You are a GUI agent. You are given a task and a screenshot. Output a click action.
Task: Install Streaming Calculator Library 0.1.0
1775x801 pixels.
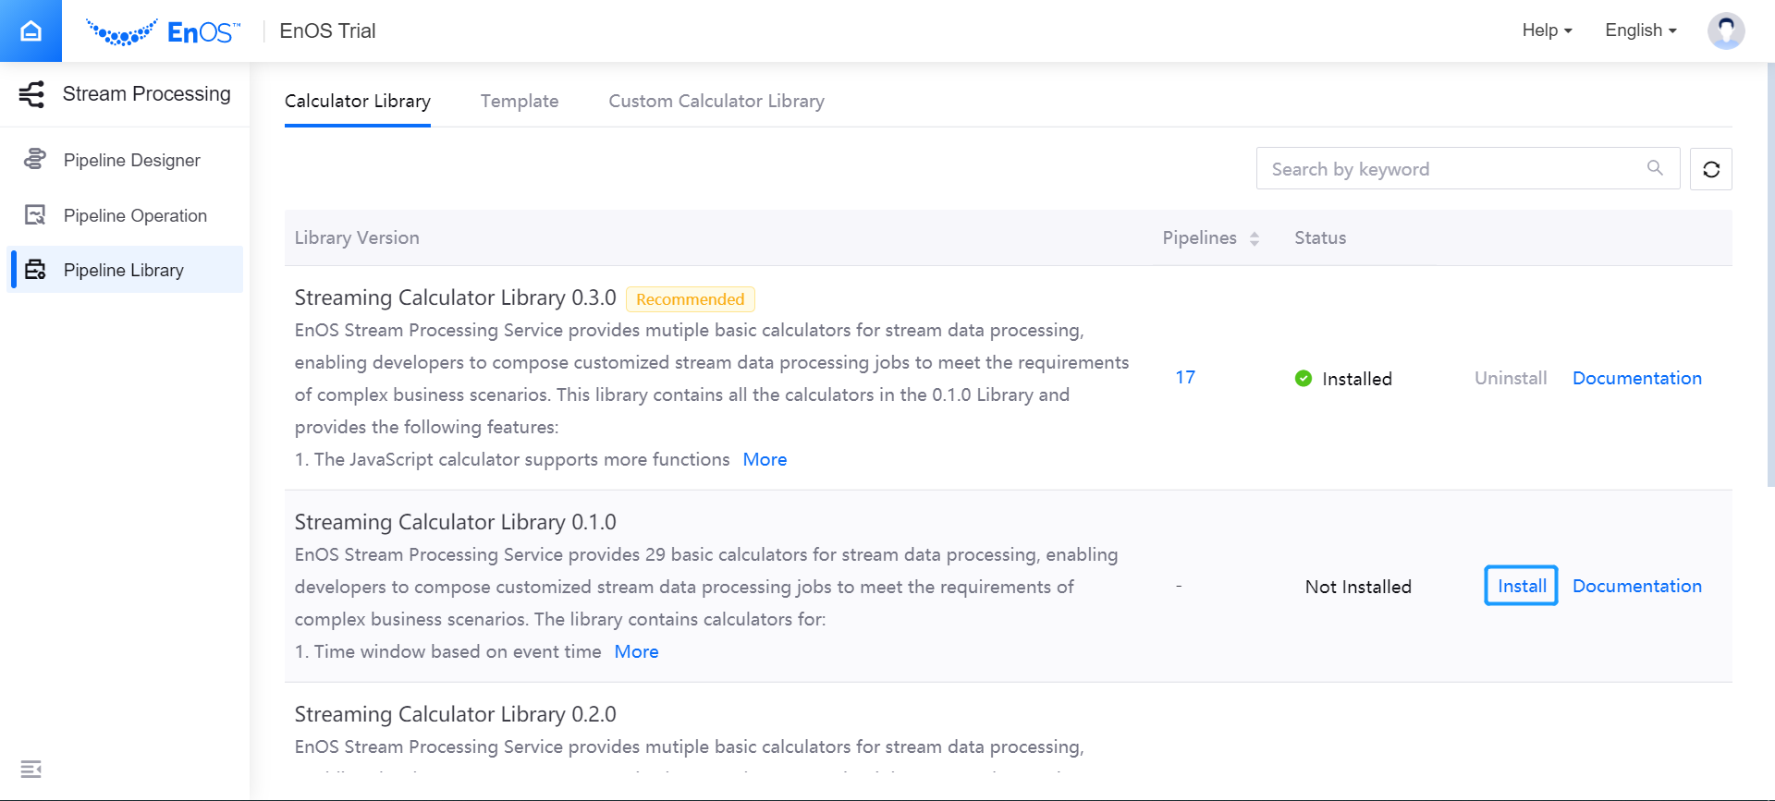[1521, 586]
